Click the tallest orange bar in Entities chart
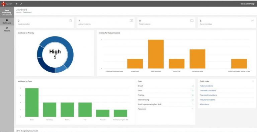 pyautogui.click(x=156, y=54)
